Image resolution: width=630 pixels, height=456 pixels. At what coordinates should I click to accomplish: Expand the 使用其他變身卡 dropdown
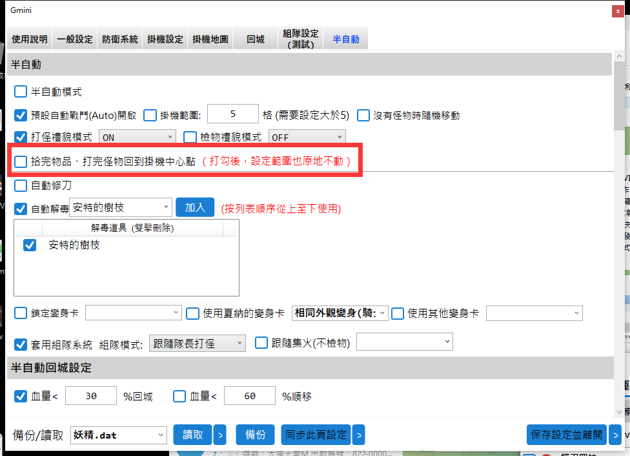click(x=534, y=313)
